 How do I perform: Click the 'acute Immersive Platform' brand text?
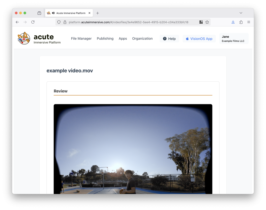click(47, 39)
